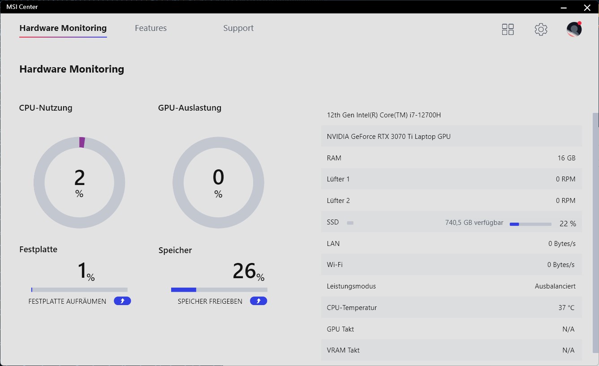
Task: Select the Leistungsmodus Ausbalanciert row
Action: point(451,286)
